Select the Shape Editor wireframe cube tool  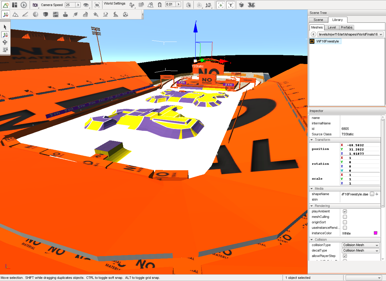(126, 14)
